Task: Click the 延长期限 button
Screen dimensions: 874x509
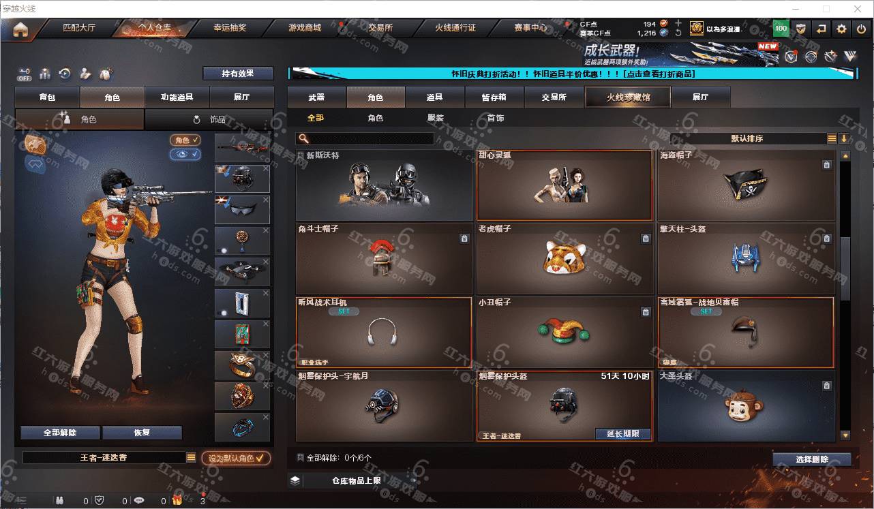Action: pyautogui.click(x=623, y=433)
